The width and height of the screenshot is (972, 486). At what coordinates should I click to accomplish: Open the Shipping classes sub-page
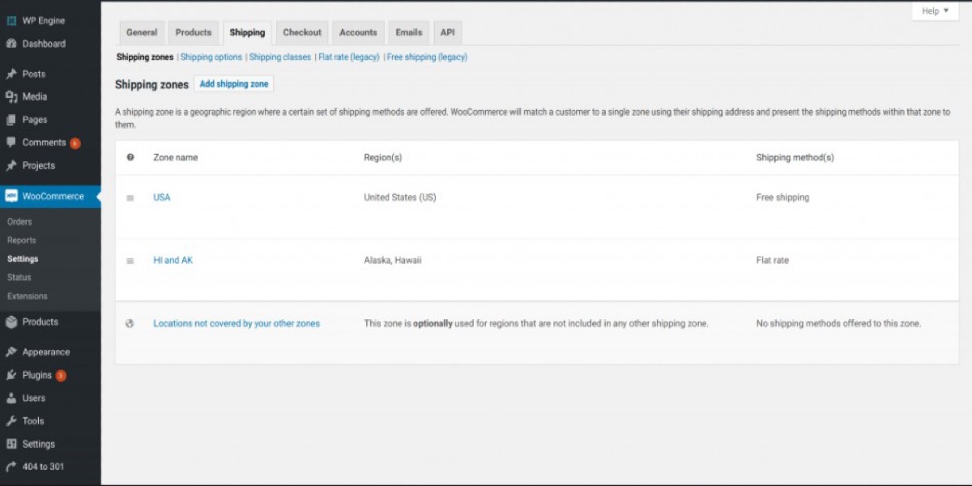[x=279, y=58]
